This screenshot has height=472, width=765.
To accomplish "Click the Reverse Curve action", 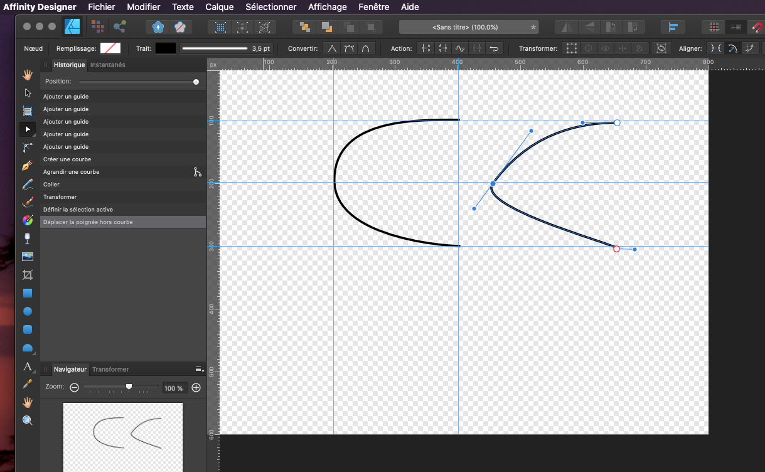I will (495, 48).
